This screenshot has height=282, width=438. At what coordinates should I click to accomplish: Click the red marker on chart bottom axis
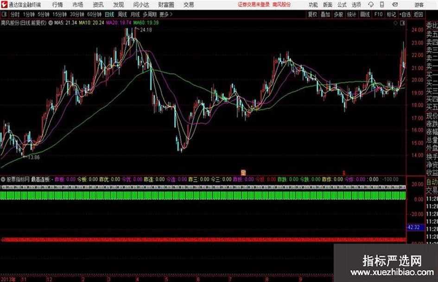click(344, 173)
